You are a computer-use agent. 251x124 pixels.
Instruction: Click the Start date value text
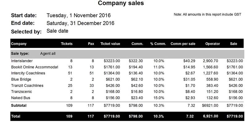(x=79, y=15)
